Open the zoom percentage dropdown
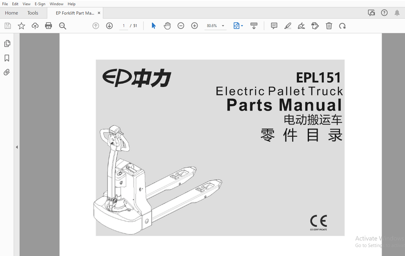405x256 pixels. [223, 25]
